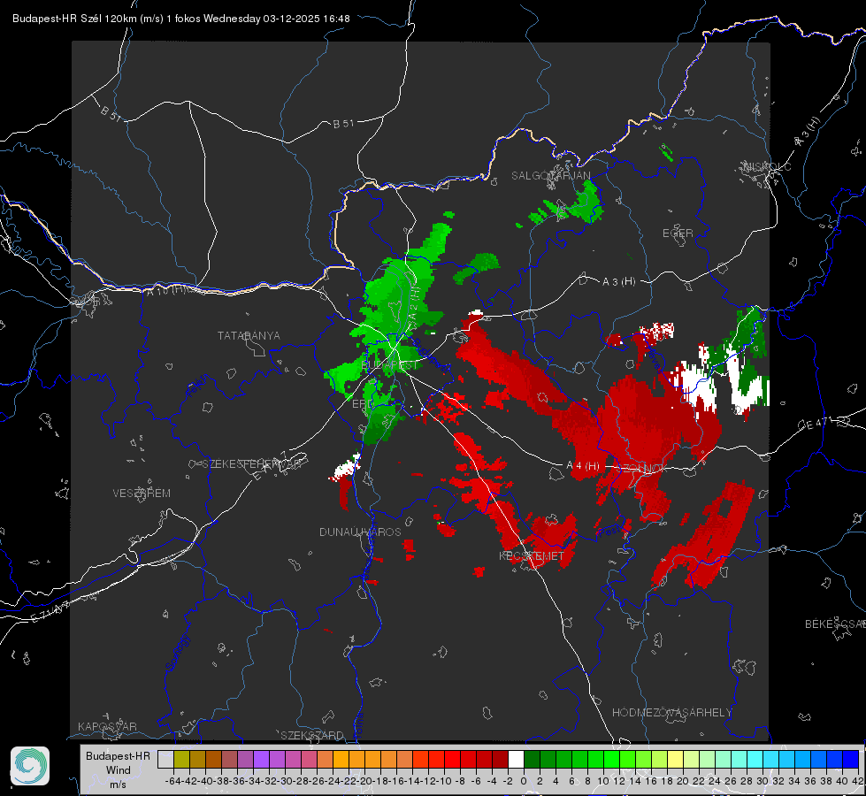Choose the pale gray first legend swatch
This screenshot has width=866, height=796.
[x=165, y=760]
